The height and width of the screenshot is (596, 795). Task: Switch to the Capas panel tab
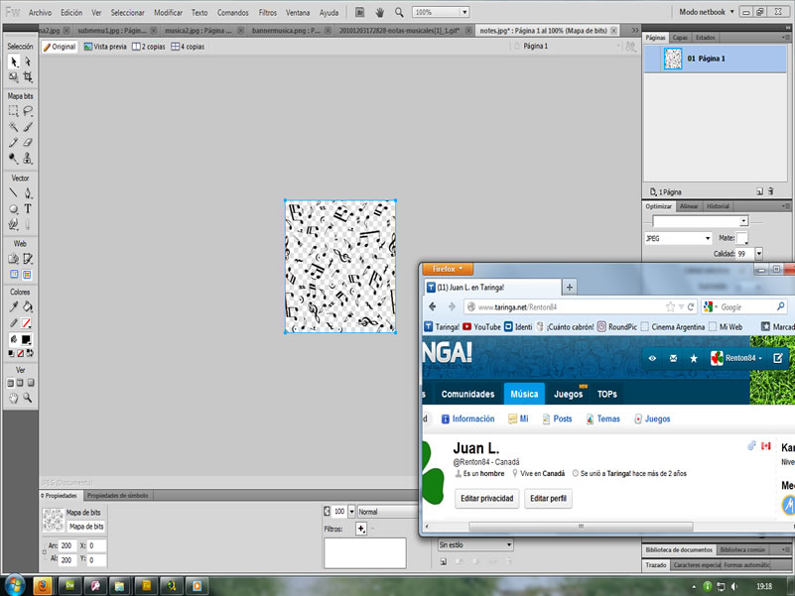(x=680, y=38)
